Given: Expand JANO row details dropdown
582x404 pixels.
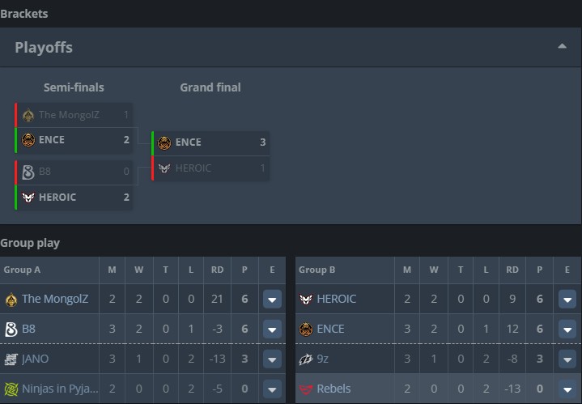Looking at the screenshot, I should coord(272,359).
